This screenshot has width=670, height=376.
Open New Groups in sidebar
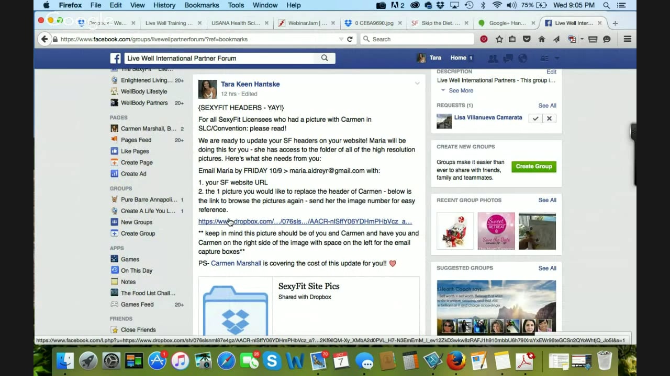(x=136, y=222)
